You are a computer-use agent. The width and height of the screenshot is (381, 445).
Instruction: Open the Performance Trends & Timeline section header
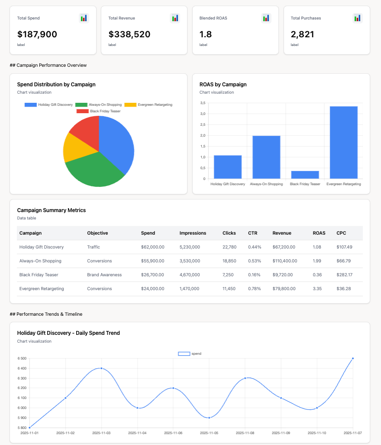[x=47, y=314]
